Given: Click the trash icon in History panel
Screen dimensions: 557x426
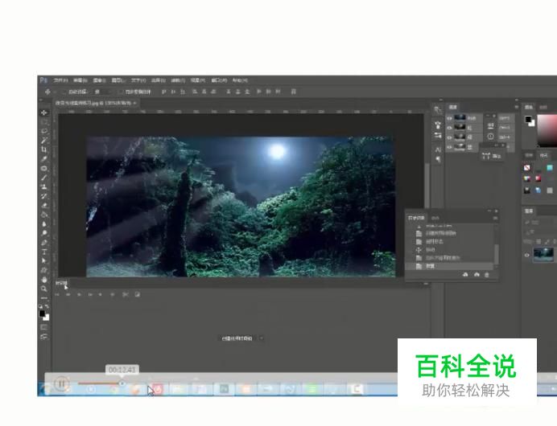Looking at the screenshot, I should [x=487, y=276].
